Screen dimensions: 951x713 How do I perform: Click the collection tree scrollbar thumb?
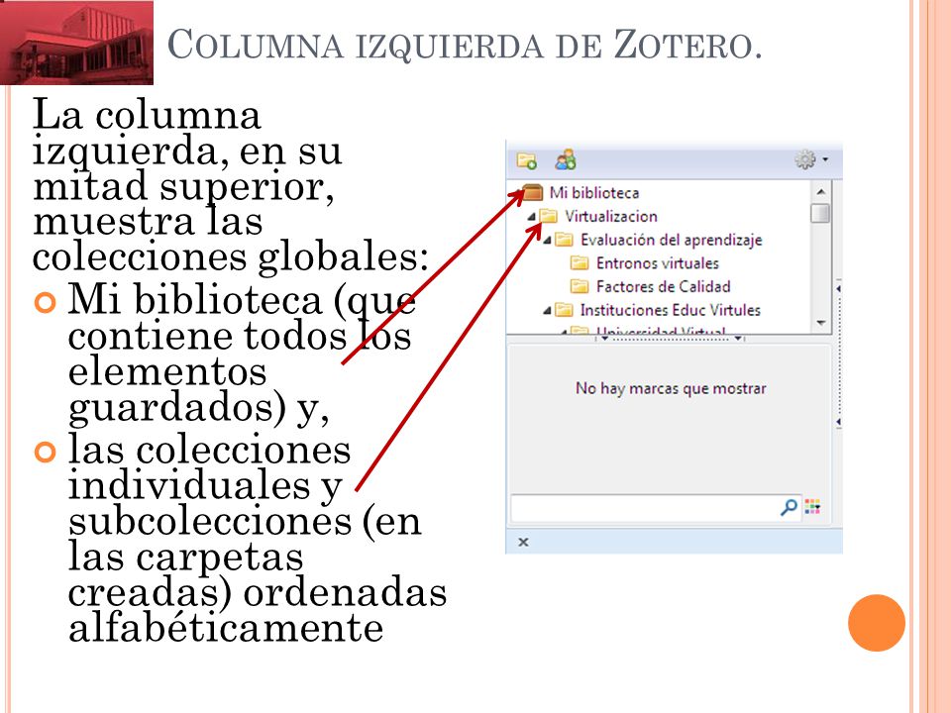coord(820,214)
